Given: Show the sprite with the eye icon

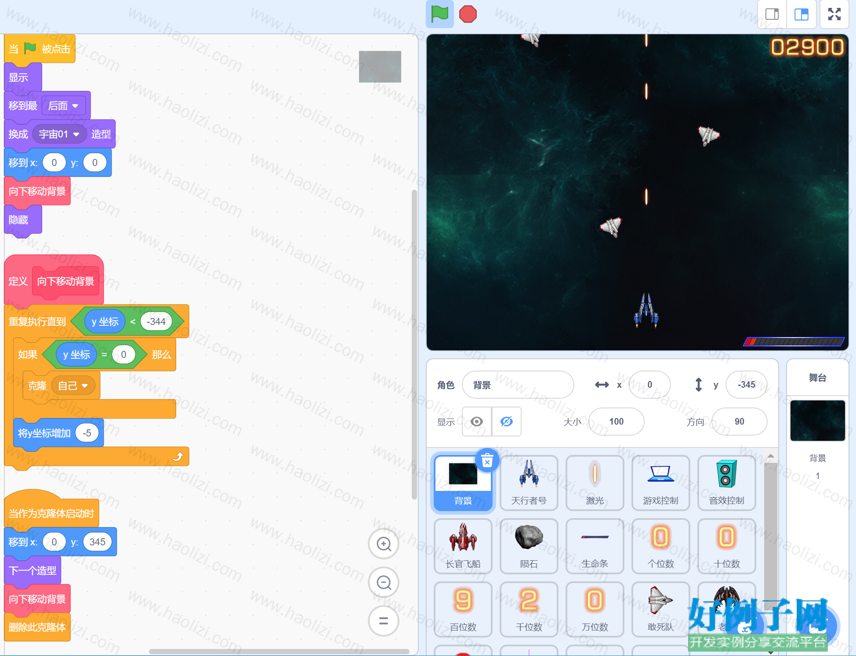Looking at the screenshot, I should click(477, 422).
